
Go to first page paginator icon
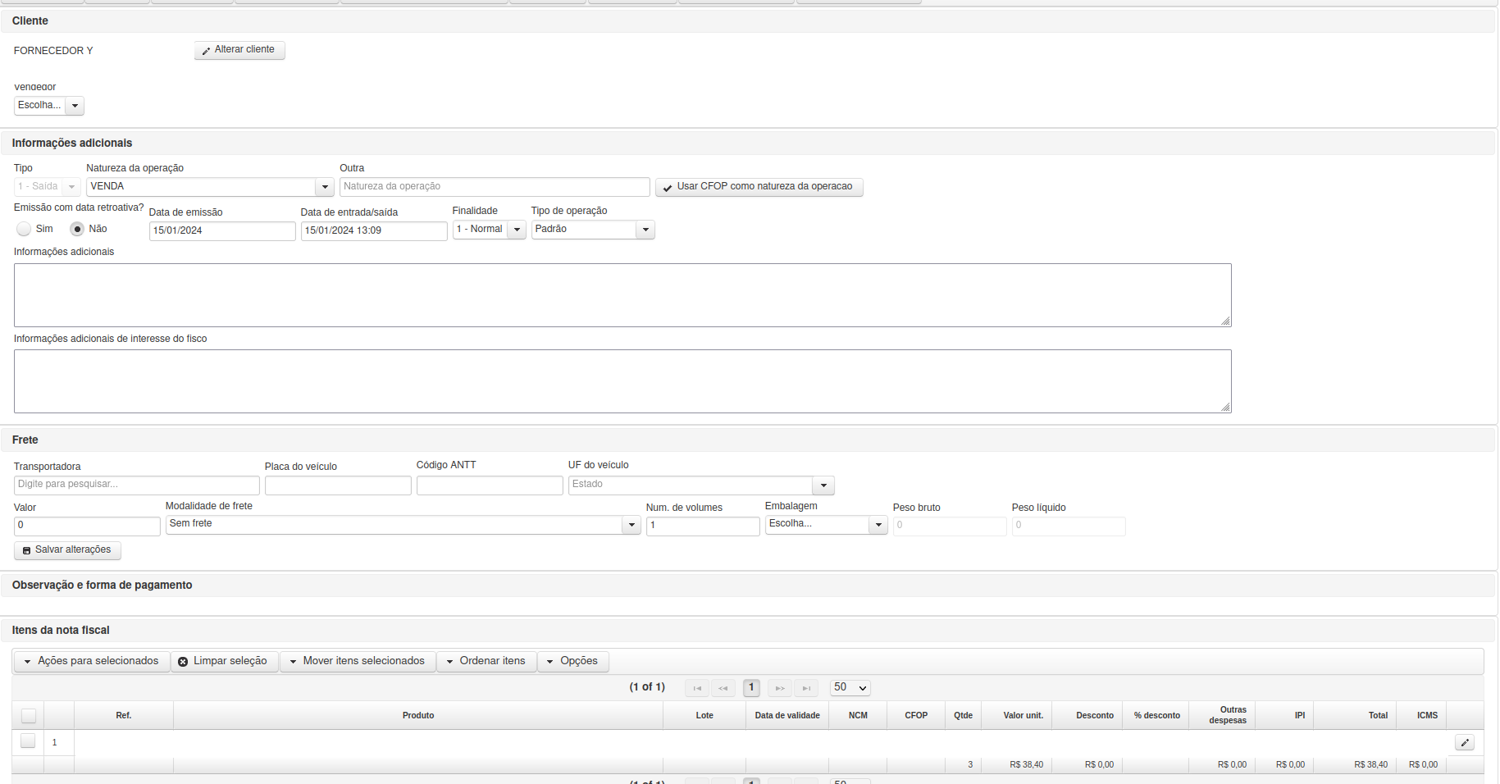point(697,688)
